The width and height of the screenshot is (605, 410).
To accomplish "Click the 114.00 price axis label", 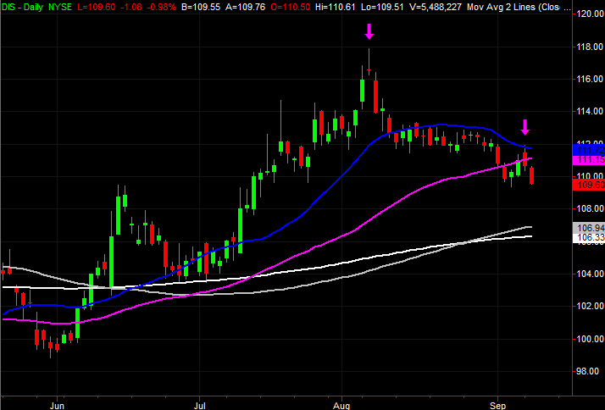I will click(591, 112).
